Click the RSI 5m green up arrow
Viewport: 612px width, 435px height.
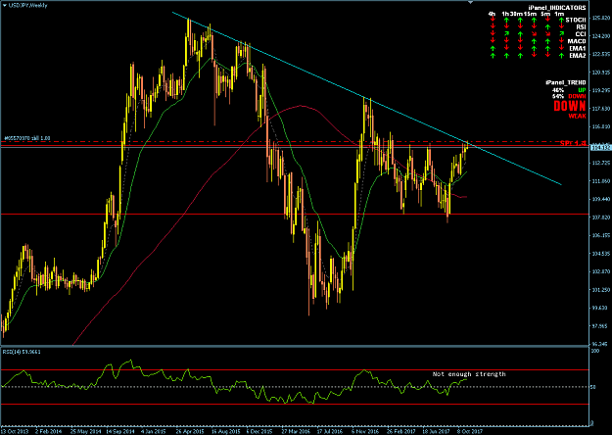547,27
